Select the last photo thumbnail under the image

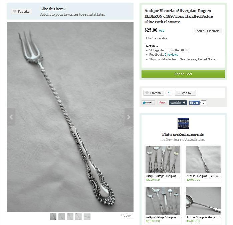coord(87,217)
